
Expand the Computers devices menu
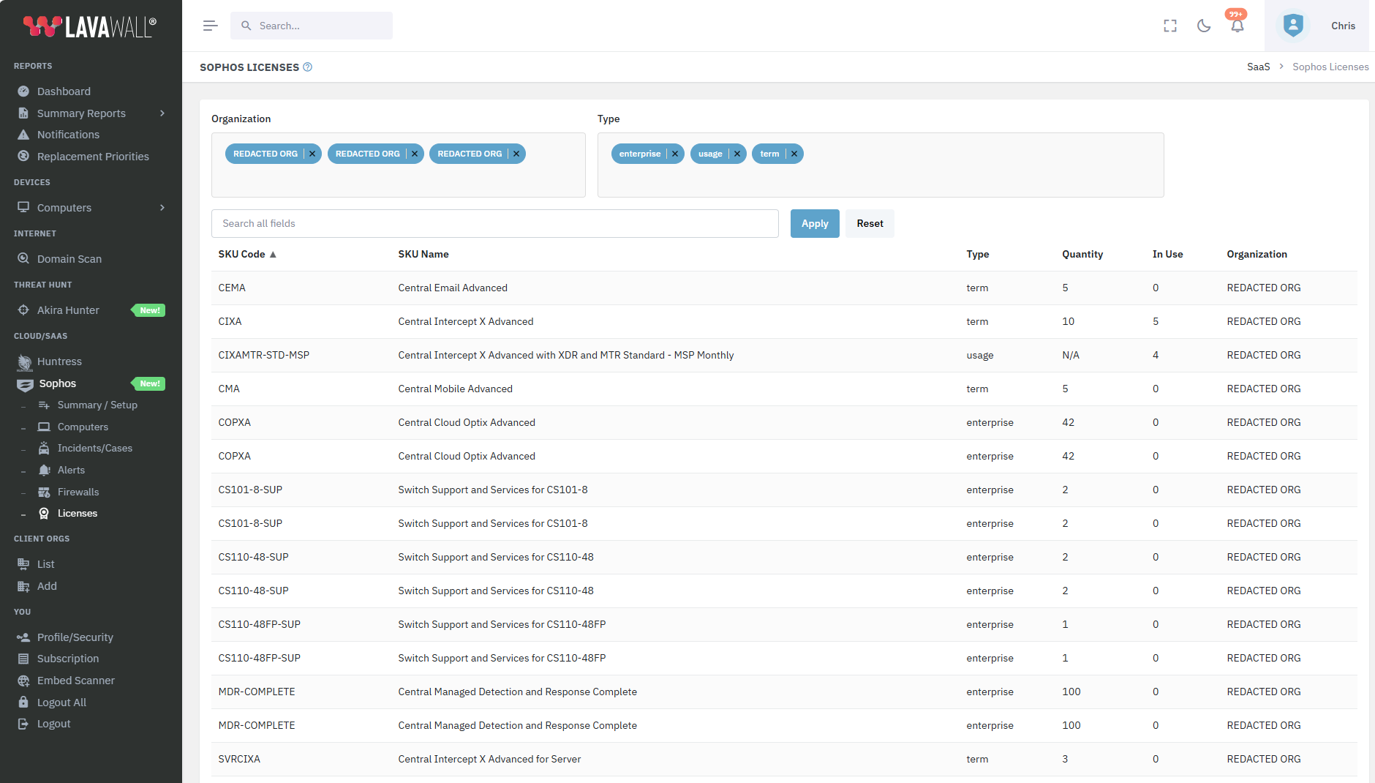coord(64,207)
